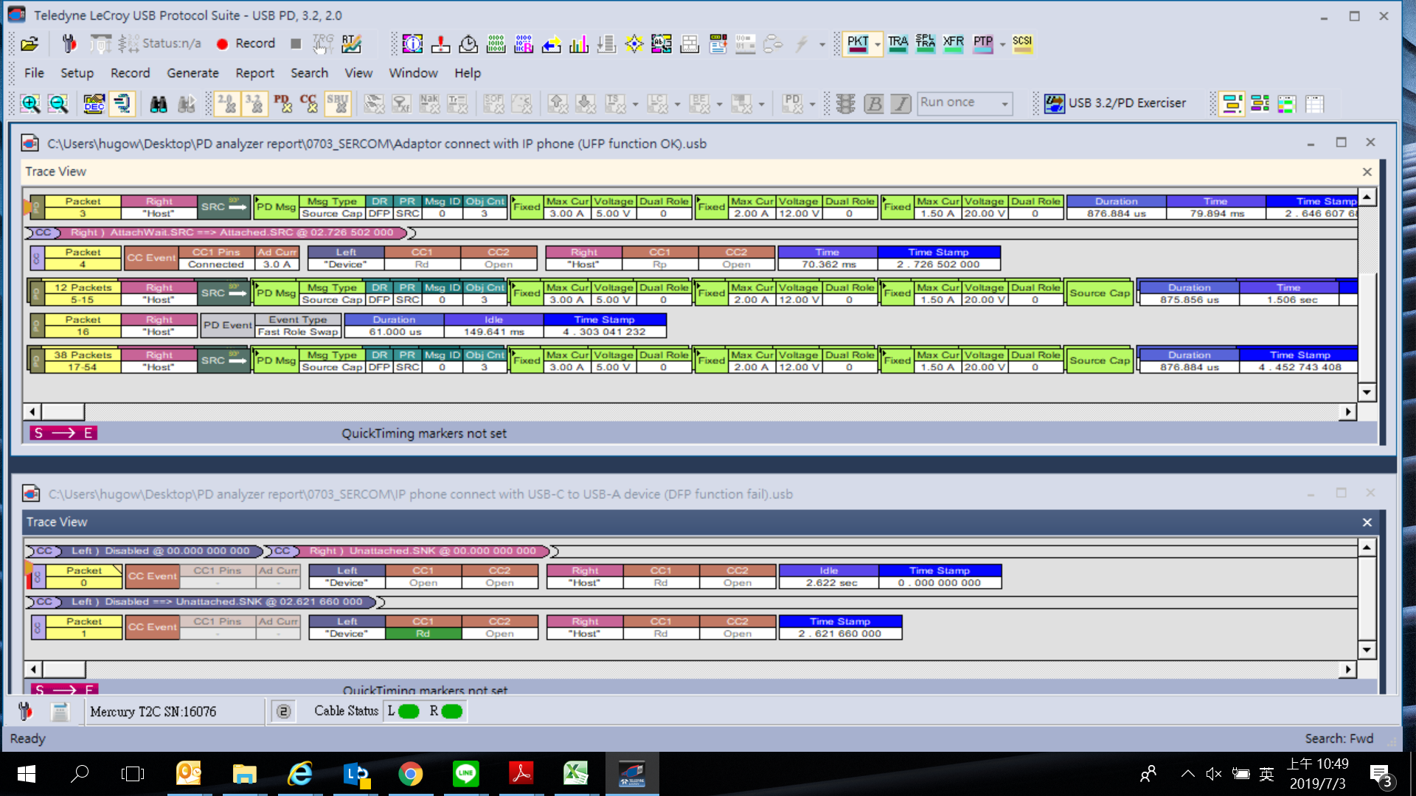Viewport: 1416px width, 796px height.
Task: Open Chrome from the Windows taskbar
Action: point(411,774)
